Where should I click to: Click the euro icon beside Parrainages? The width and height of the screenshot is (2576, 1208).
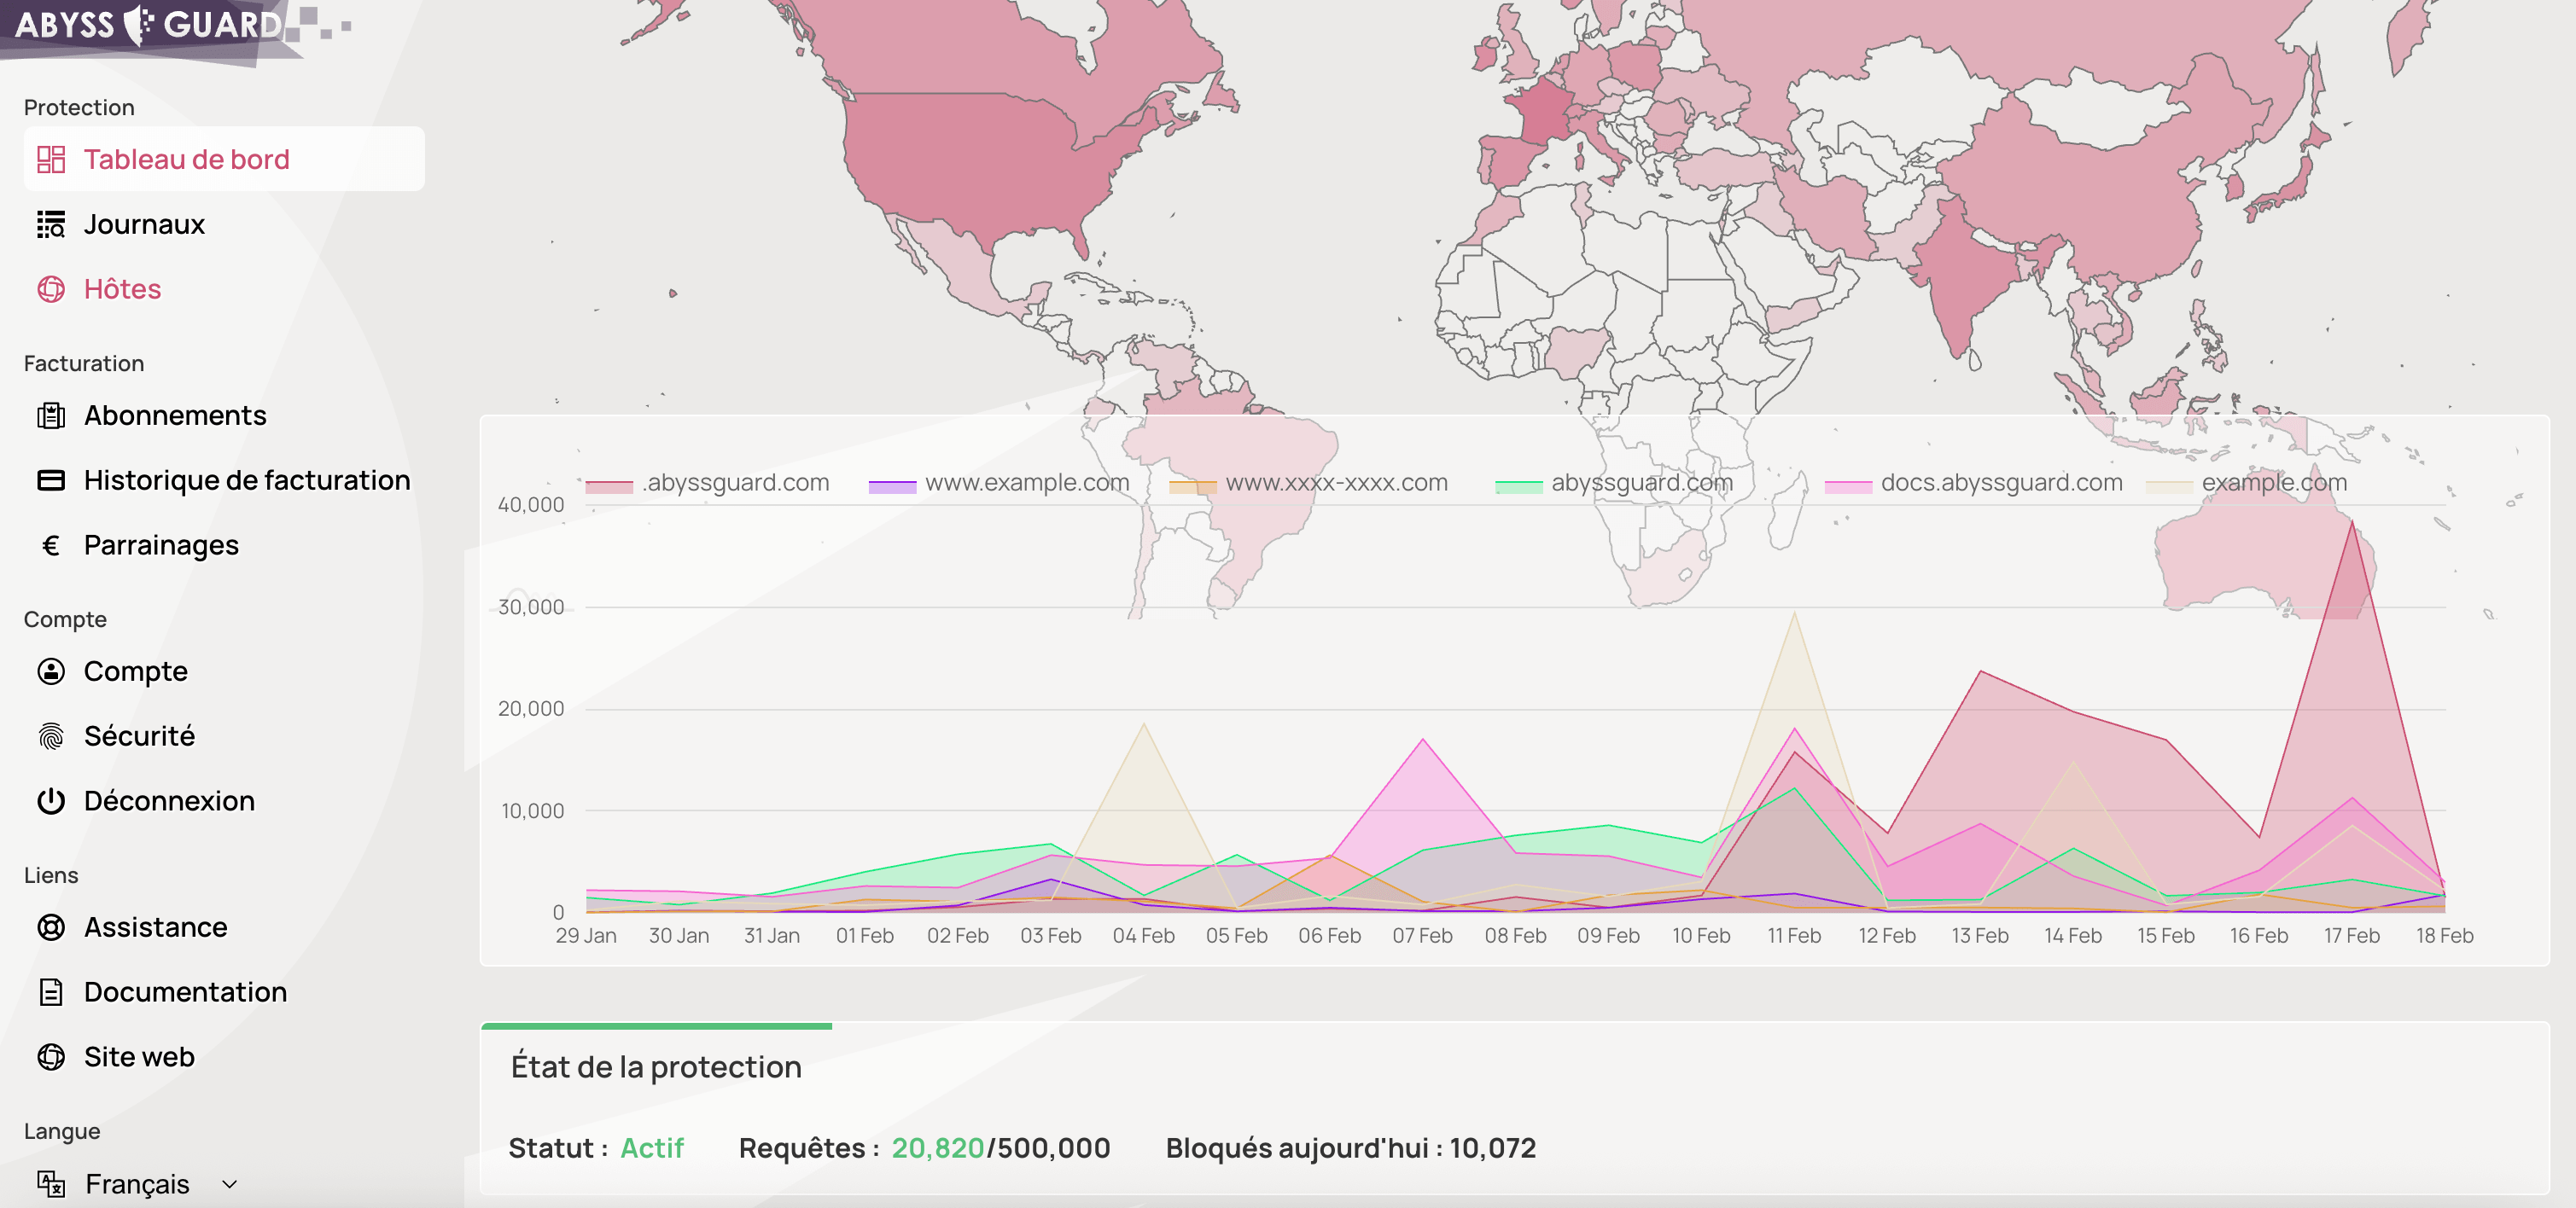51,545
